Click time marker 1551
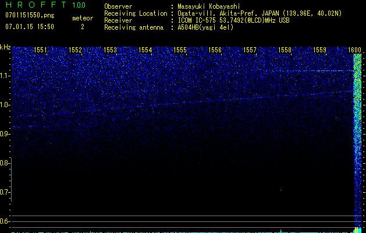The image size is (366, 233). (40, 50)
